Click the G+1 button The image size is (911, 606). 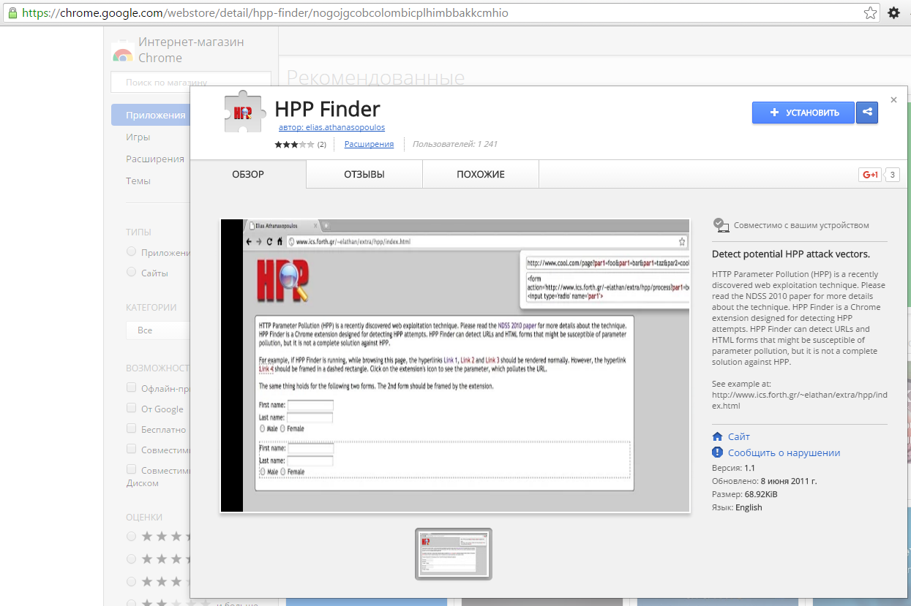(x=870, y=175)
